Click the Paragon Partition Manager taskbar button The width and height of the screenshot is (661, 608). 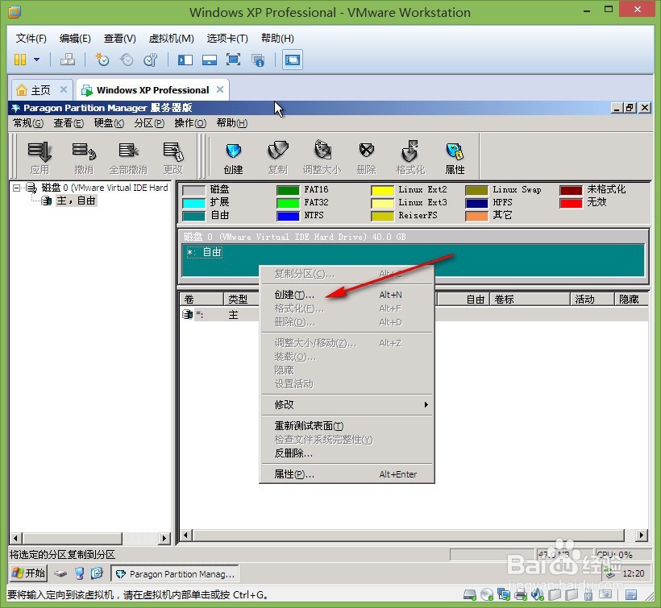pyautogui.click(x=175, y=574)
